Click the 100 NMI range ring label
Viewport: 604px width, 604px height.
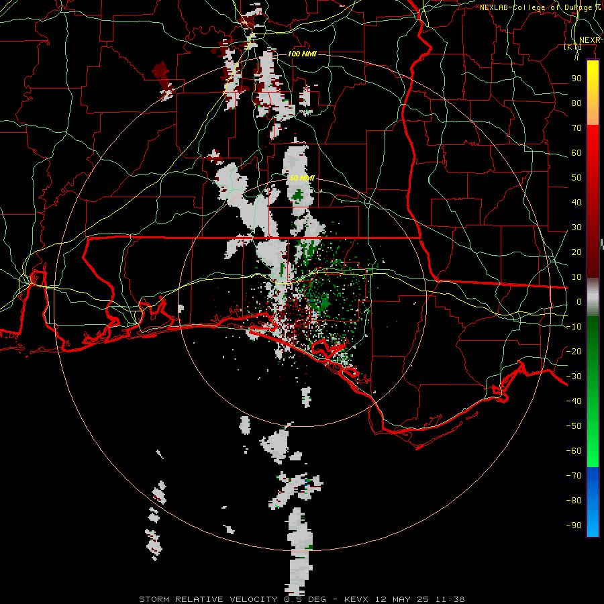pyautogui.click(x=302, y=54)
